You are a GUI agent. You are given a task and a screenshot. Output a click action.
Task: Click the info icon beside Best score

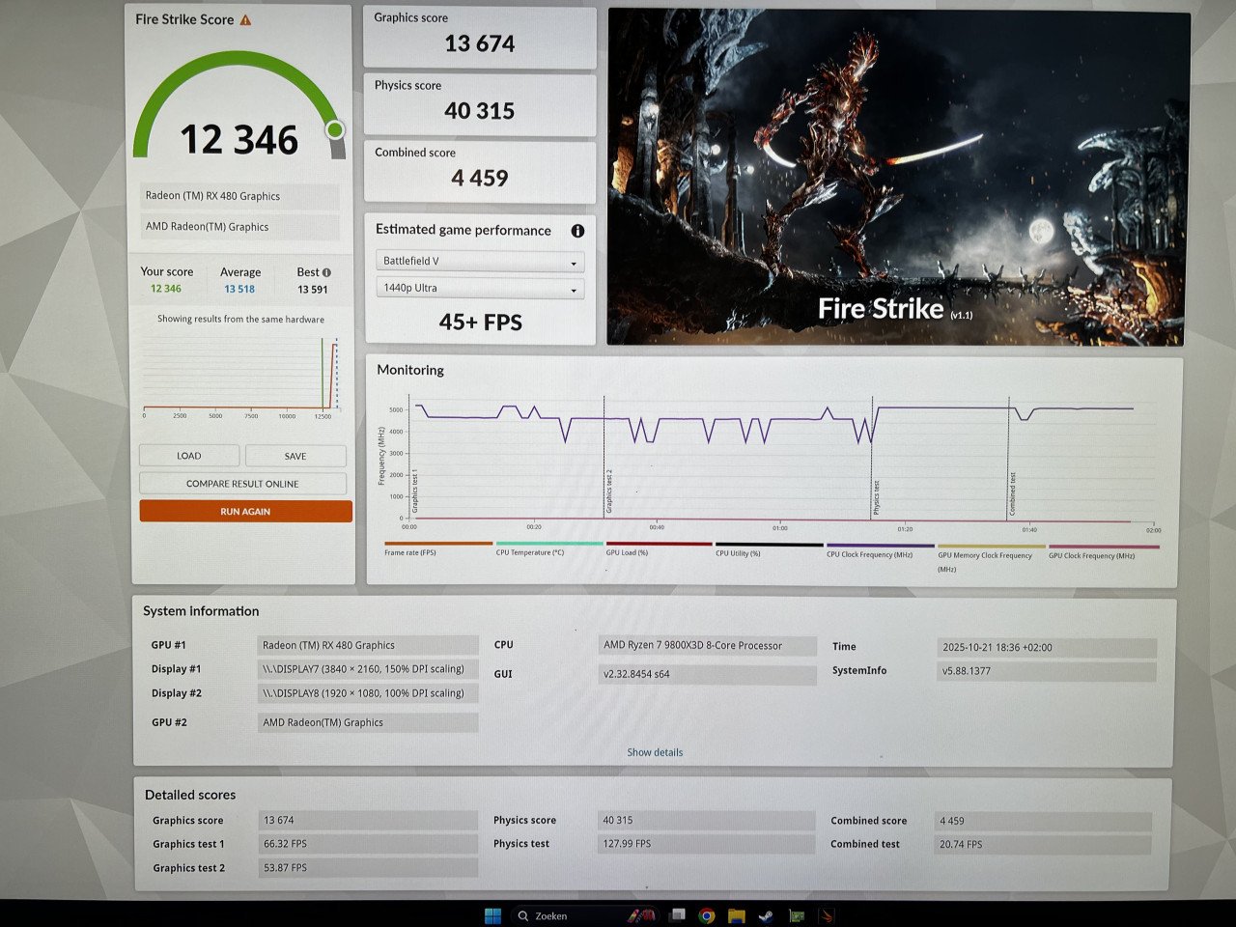click(x=327, y=272)
